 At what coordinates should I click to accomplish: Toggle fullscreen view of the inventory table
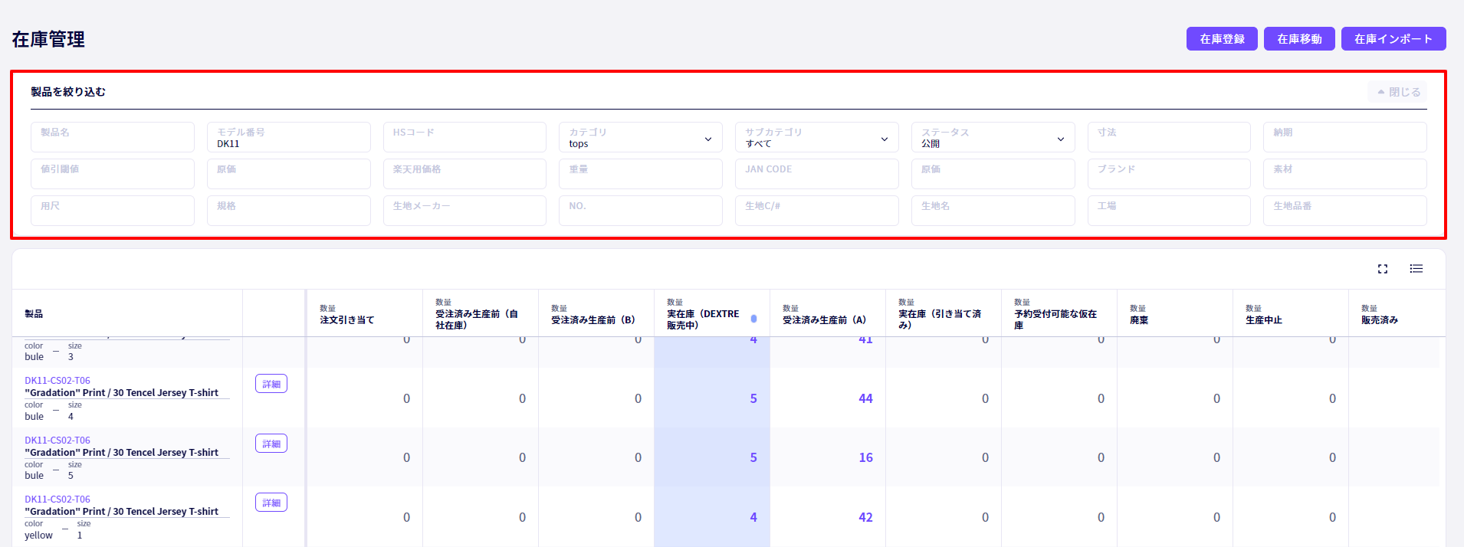point(1383,269)
